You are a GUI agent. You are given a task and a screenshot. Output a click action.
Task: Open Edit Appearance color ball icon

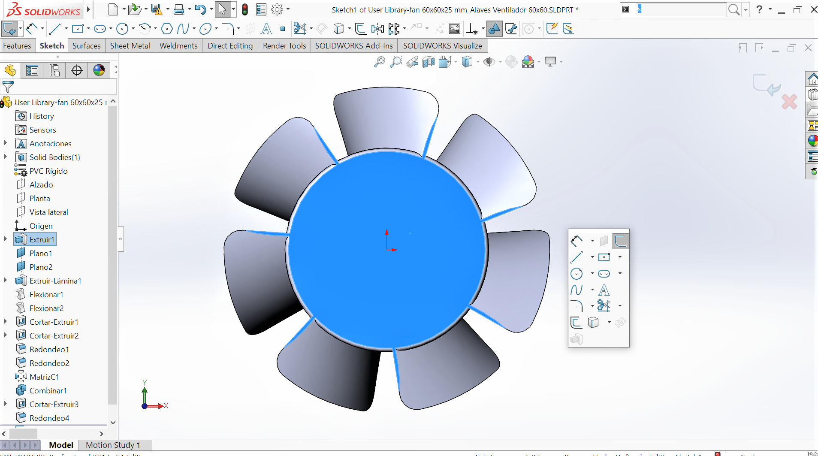[528, 62]
